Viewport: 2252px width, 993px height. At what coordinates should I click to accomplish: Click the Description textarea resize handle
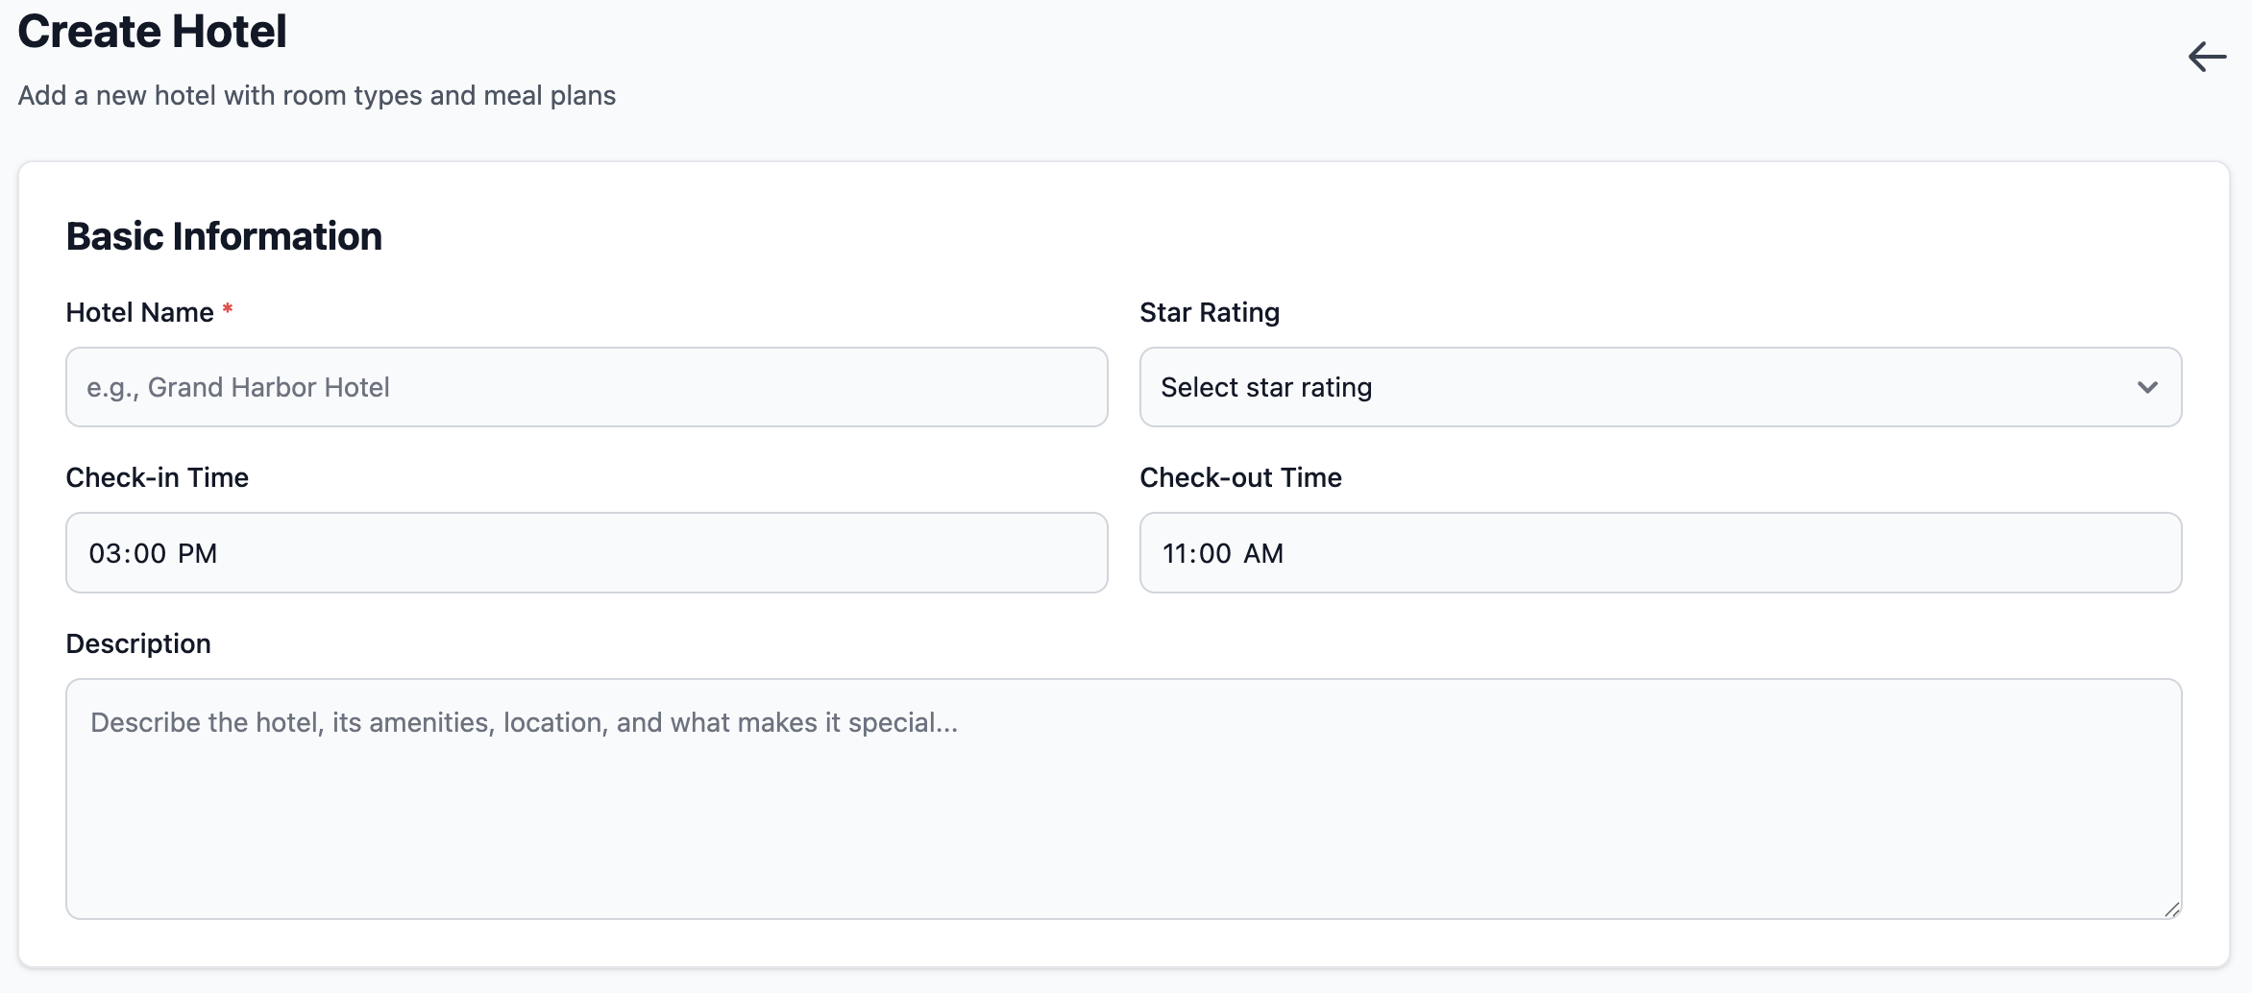point(2171,909)
